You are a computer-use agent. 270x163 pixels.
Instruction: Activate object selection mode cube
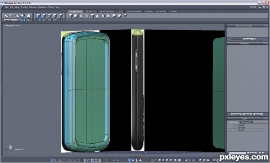pyautogui.click(x=38, y=16)
